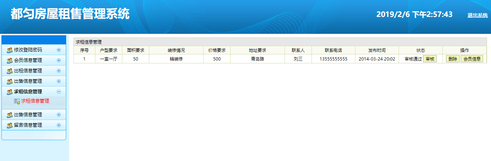Click the 地址要求 column header
Screen dimensions: 491x161
click(258, 50)
